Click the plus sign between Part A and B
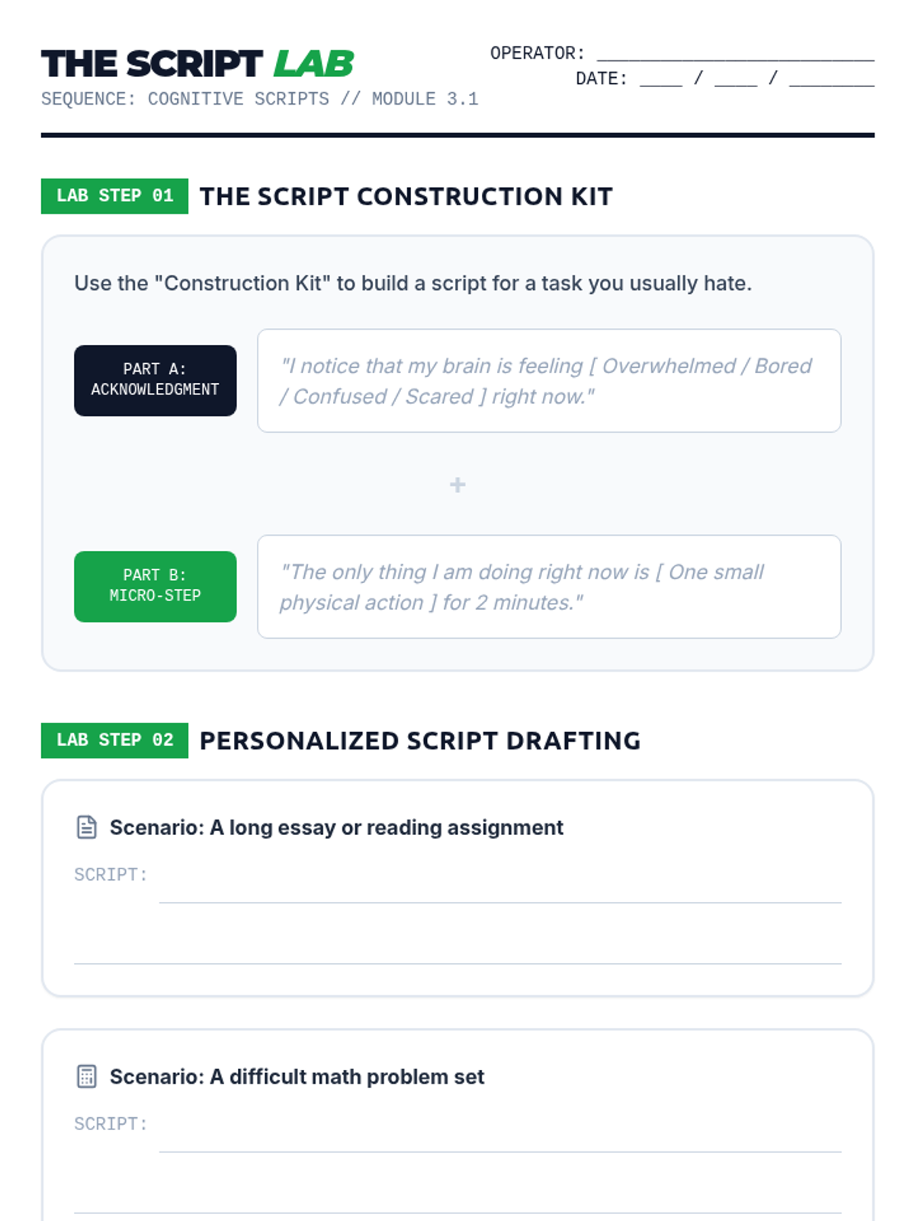 coord(457,485)
